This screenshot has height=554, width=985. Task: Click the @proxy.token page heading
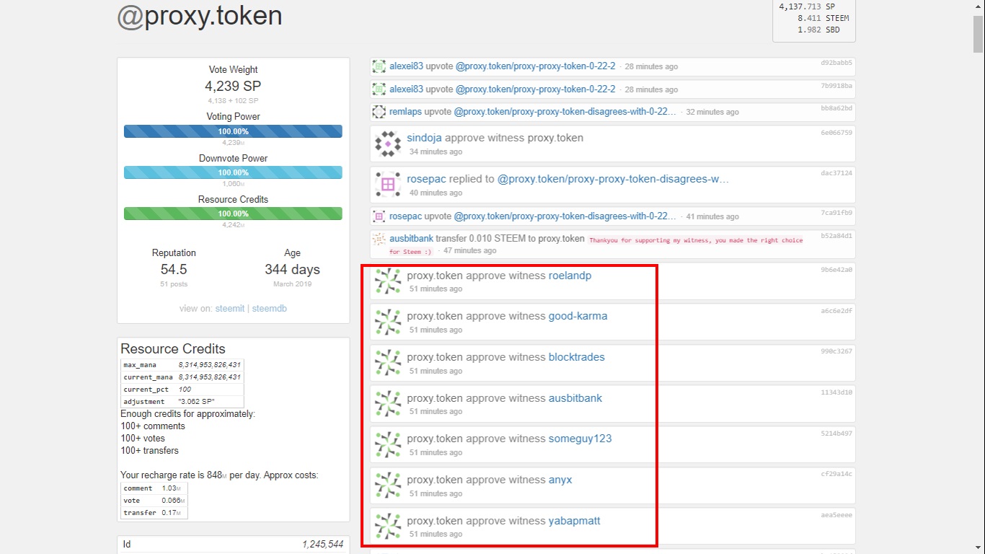200,16
